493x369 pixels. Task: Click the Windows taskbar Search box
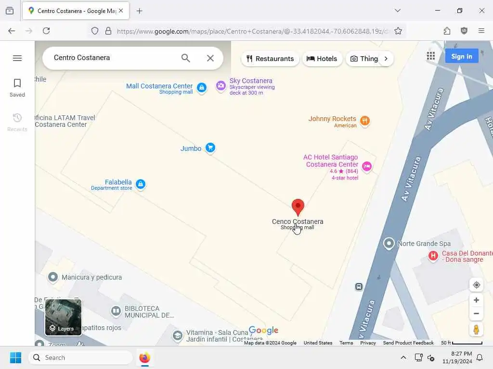[x=80, y=357]
